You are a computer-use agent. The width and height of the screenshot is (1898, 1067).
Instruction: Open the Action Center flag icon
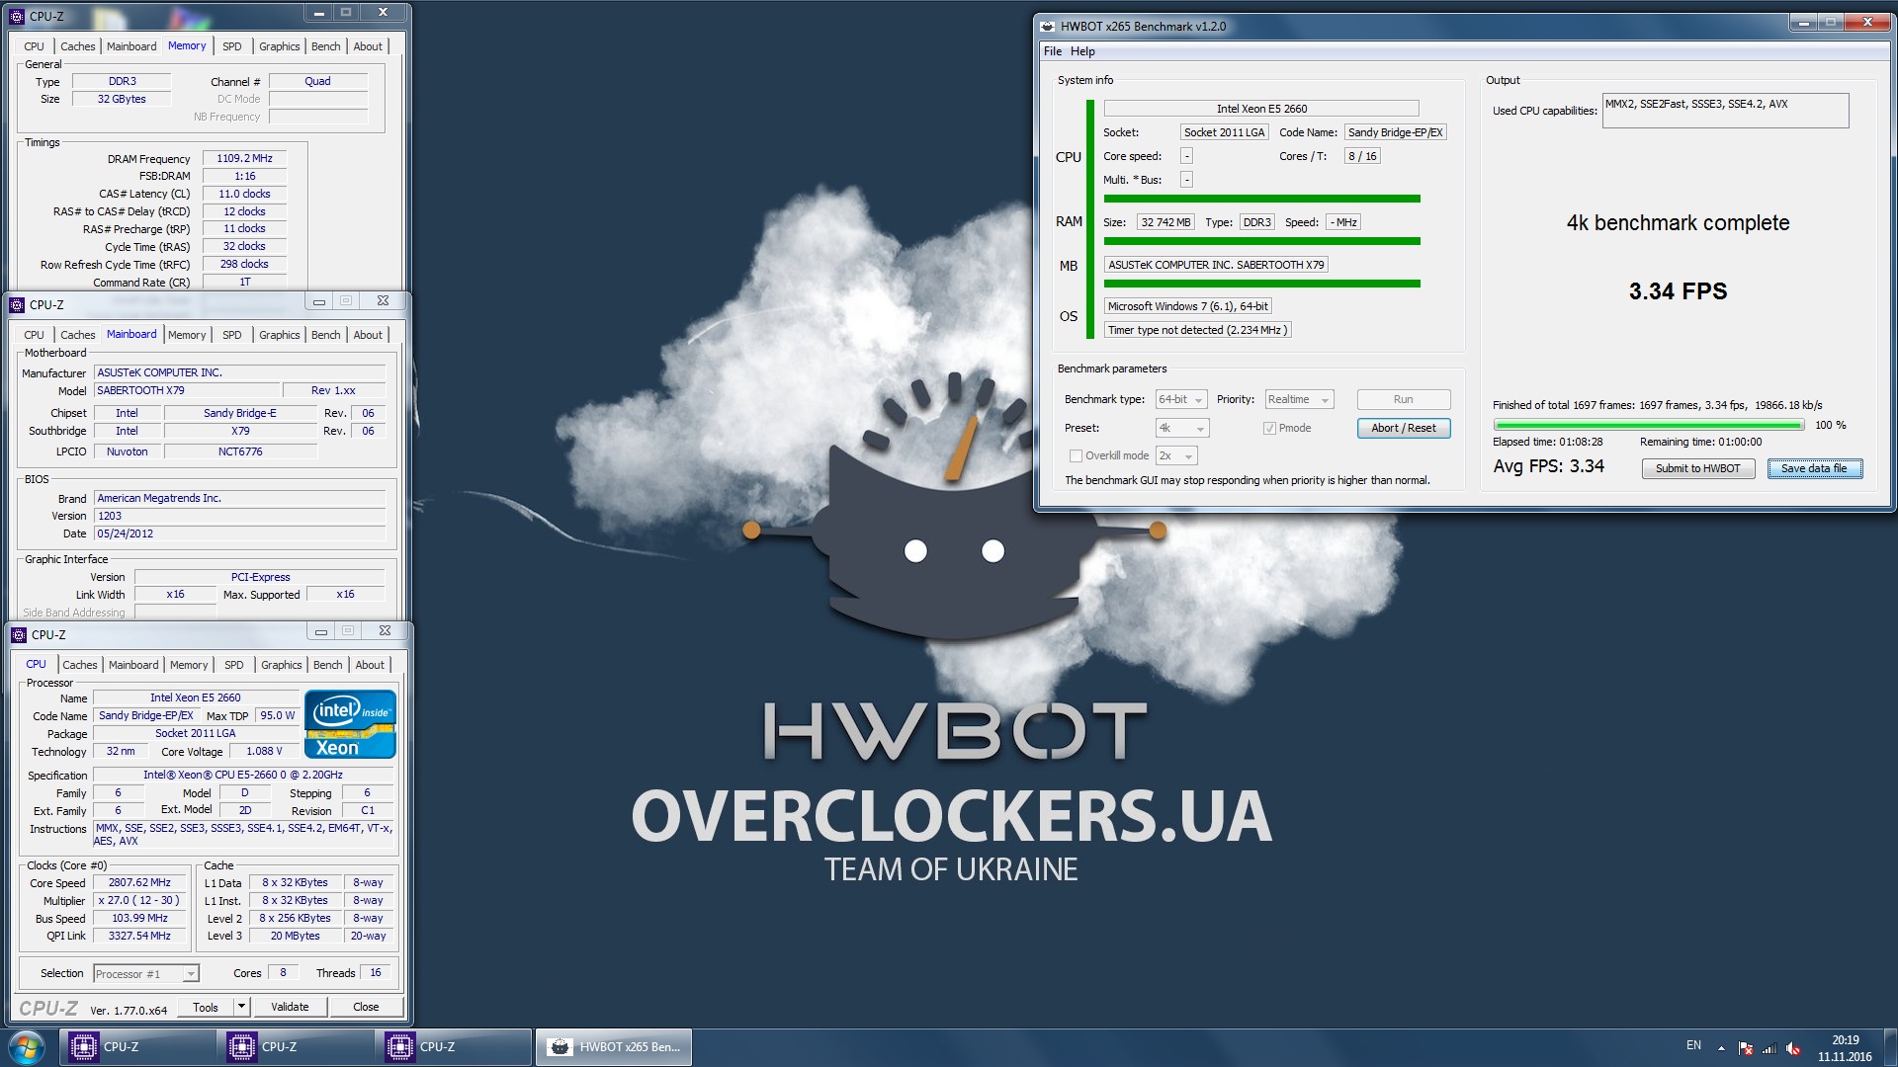point(1745,1048)
